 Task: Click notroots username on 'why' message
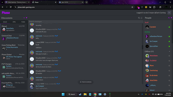click(39, 36)
